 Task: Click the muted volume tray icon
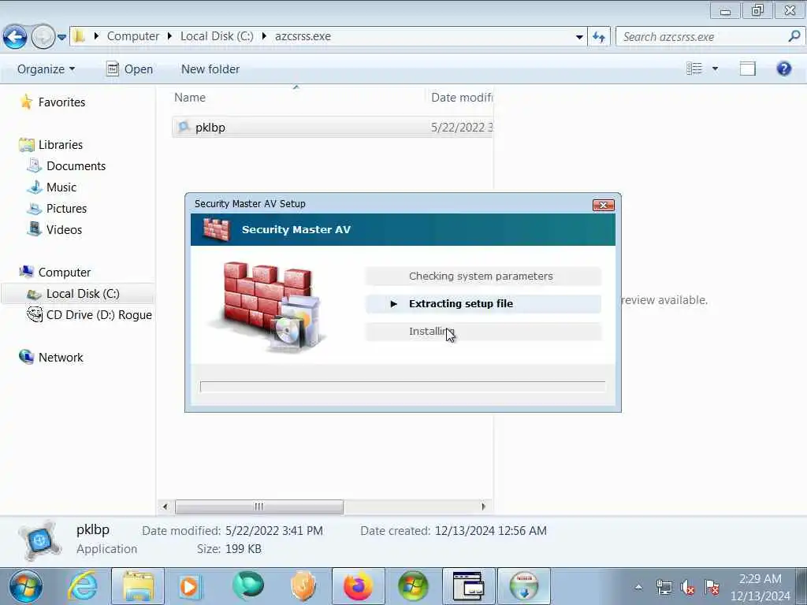tap(687, 587)
